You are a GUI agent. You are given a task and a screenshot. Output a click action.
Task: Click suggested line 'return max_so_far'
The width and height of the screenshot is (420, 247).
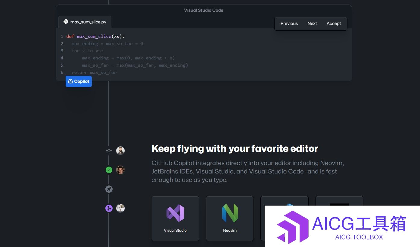[94, 72]
